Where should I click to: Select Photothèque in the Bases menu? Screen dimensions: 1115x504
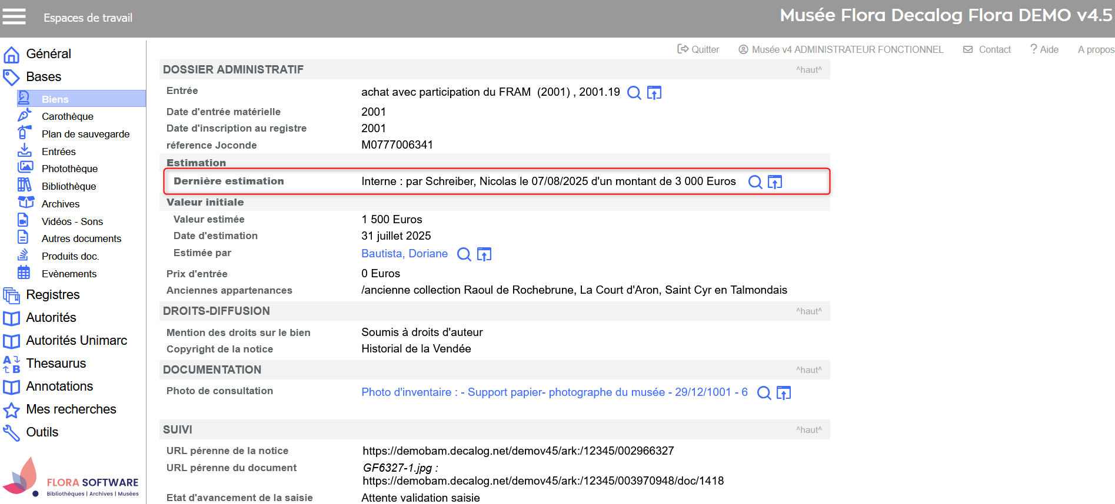69,169
